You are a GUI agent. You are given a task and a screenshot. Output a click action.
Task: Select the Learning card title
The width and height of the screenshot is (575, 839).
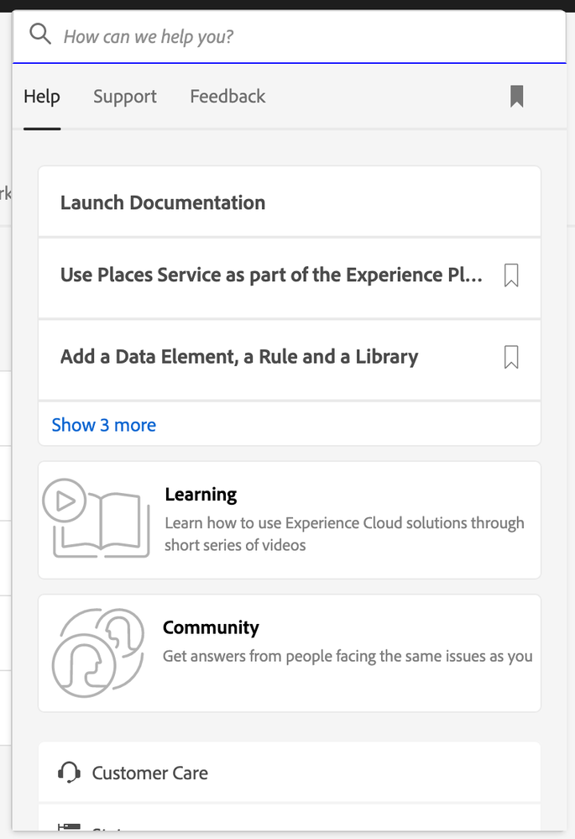[x=201, y=495]
